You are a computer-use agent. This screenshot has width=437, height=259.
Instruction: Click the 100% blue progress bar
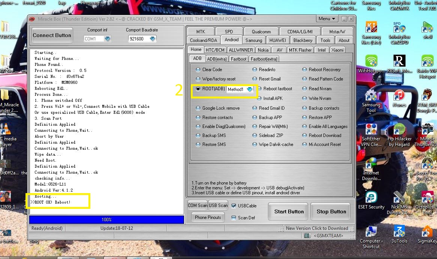(106, 220)
